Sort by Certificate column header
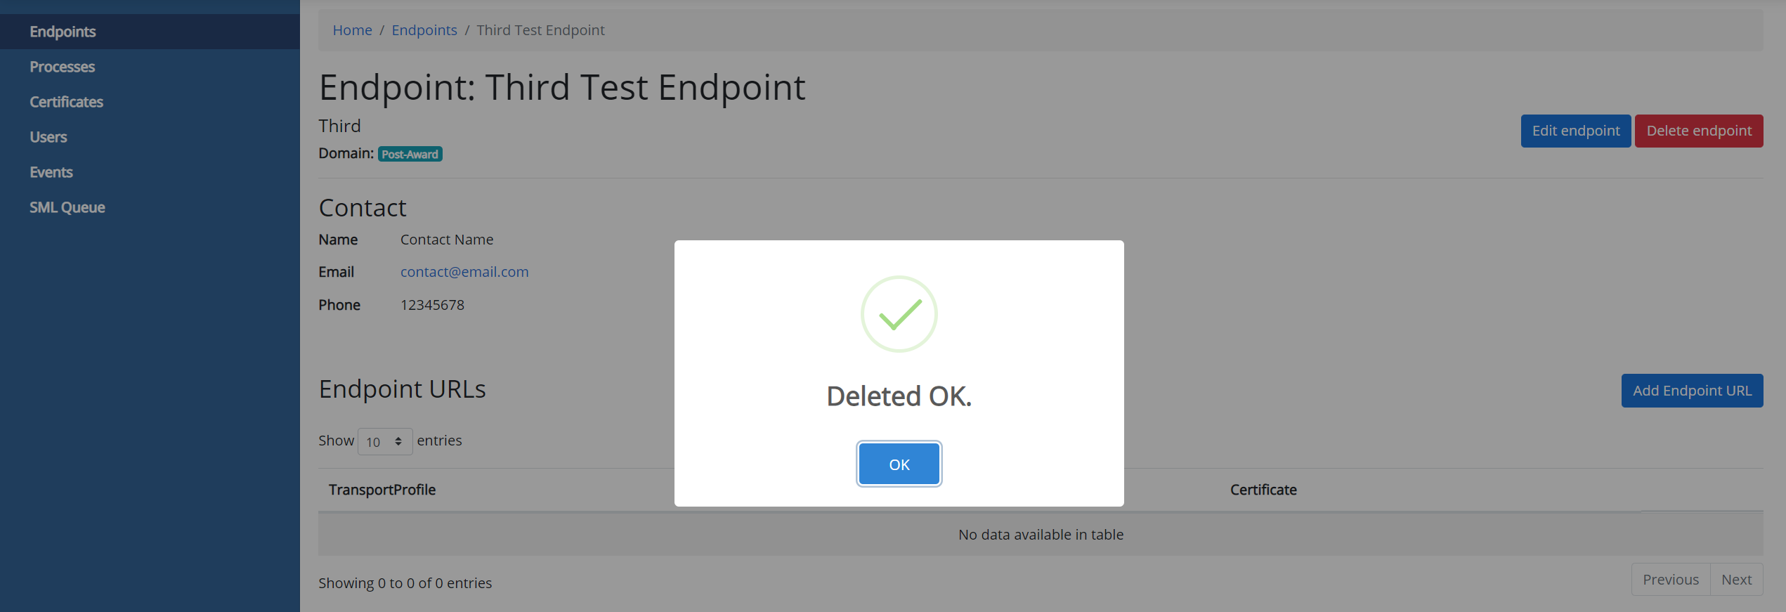 click(1263, 490)
